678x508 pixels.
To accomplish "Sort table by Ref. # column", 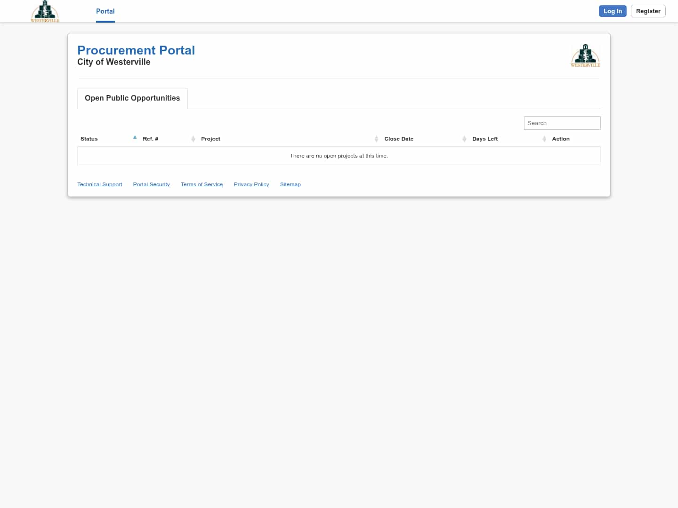I will point(169,139).
